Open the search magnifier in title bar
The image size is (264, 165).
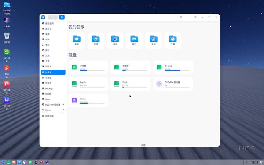[181, 17]
